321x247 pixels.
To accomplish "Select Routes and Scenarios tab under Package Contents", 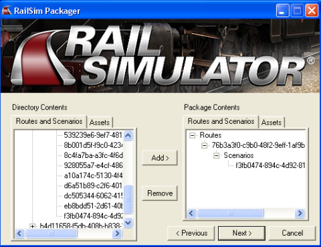I will [221, 121].
